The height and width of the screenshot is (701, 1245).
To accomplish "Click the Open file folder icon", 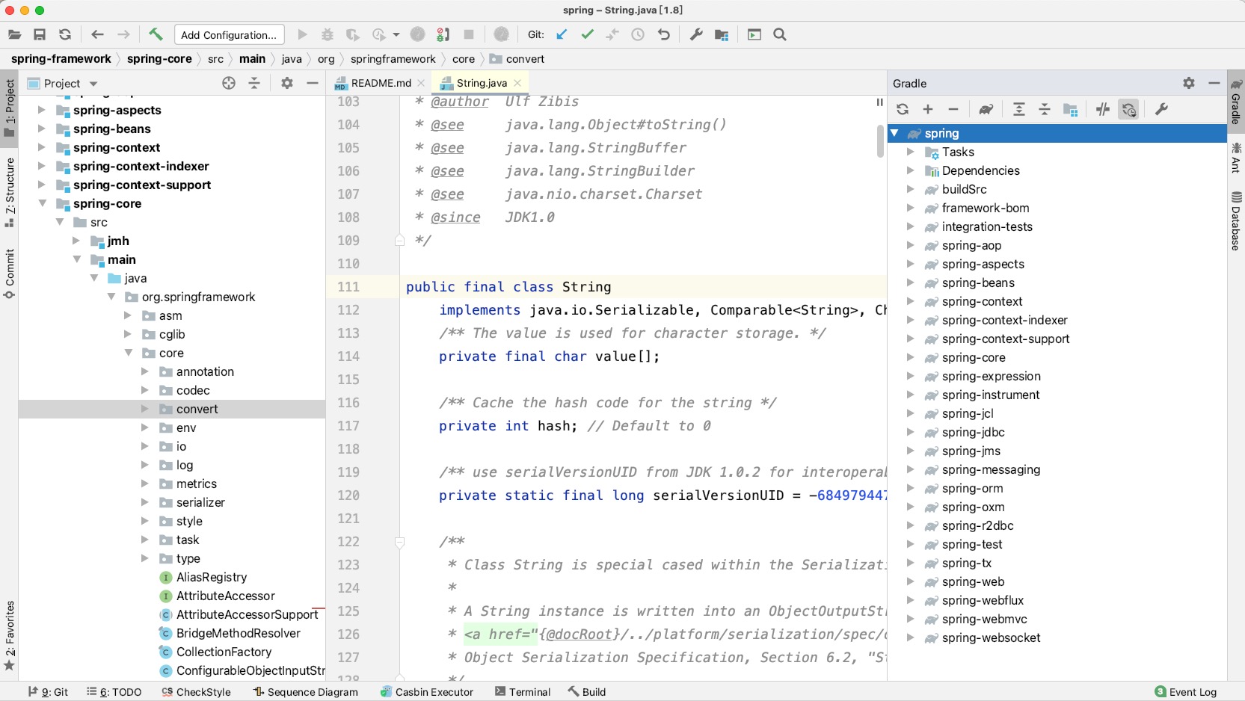I will tap(14, 34).
